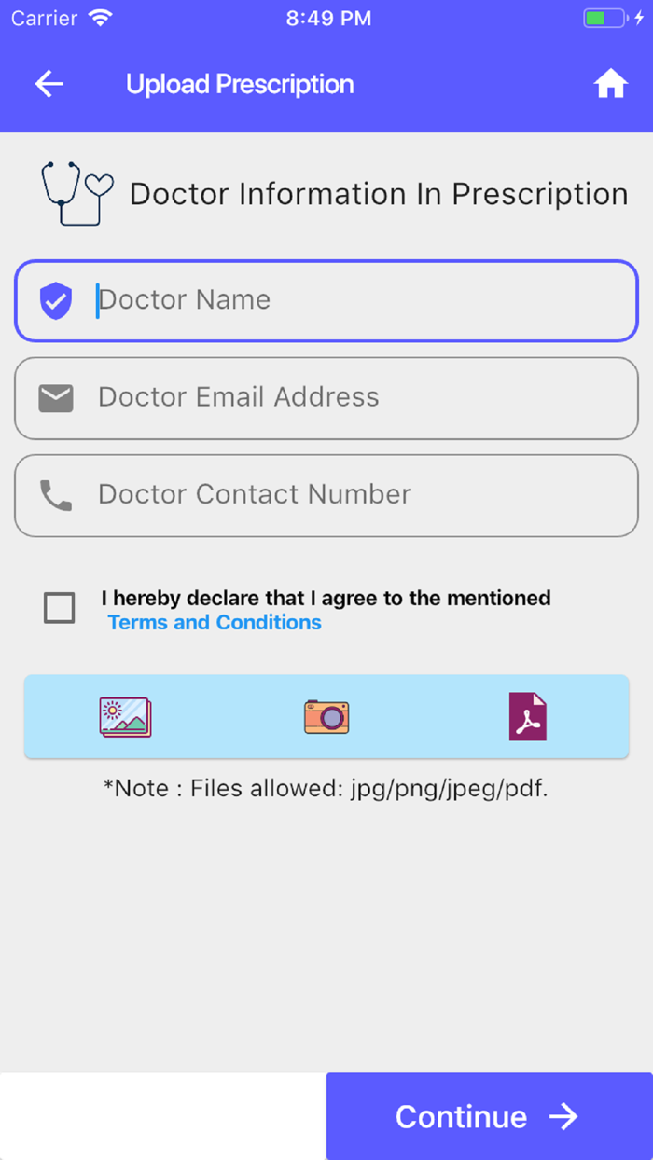Click the Doctor Information In Prescription heading
Screen dimensions: 653x1160
click(x=379, y=194)
